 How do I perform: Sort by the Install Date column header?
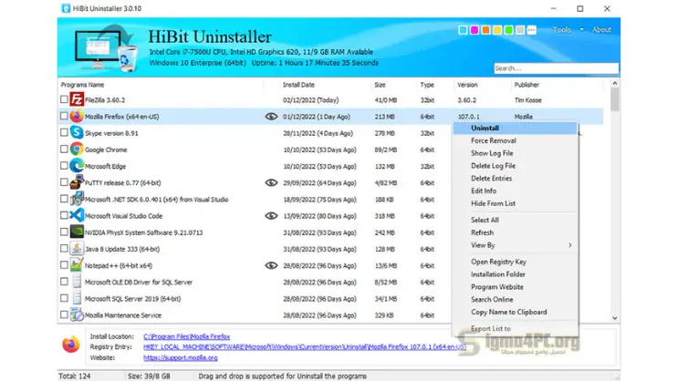tap(298, 85)
